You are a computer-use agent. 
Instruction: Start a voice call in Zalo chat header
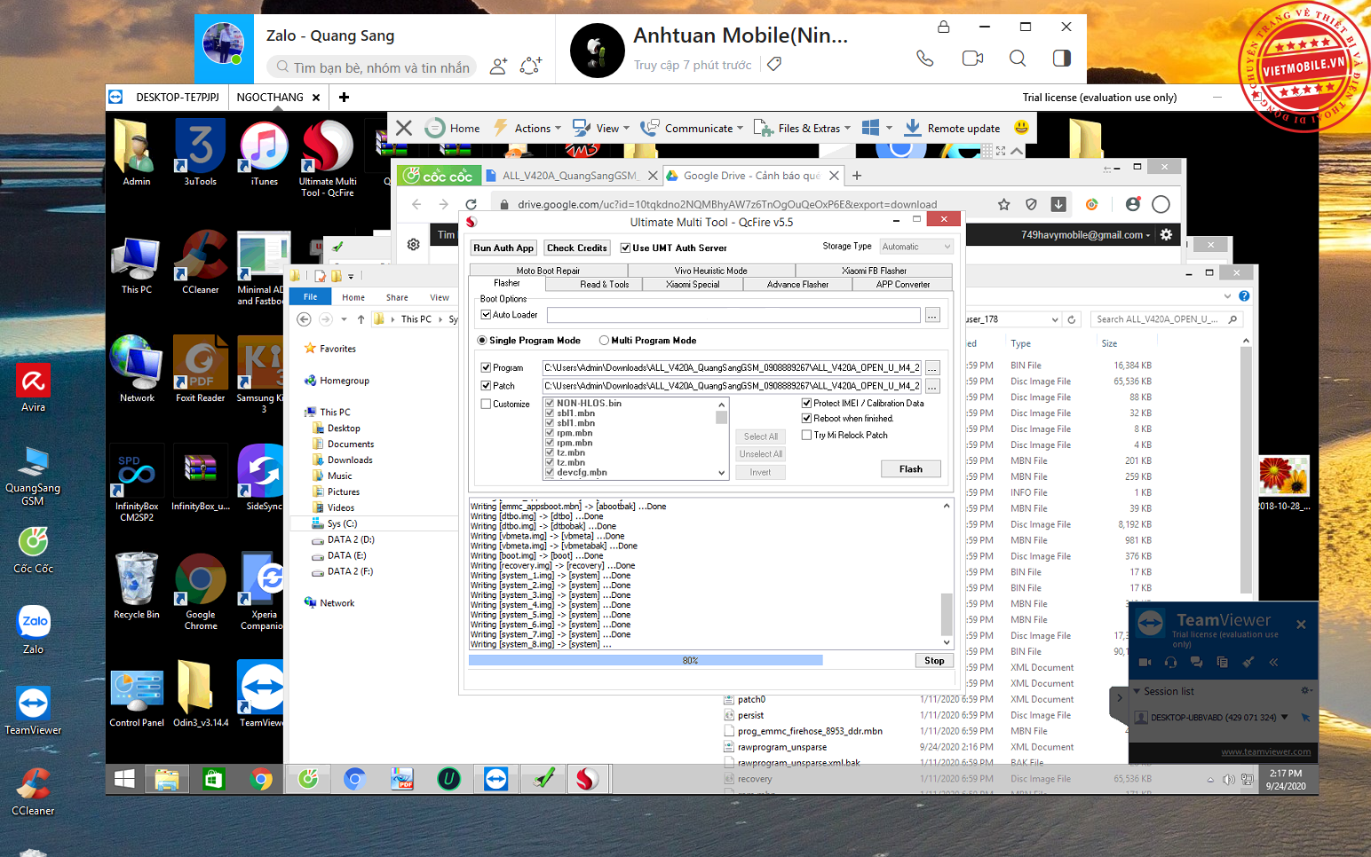925,59
